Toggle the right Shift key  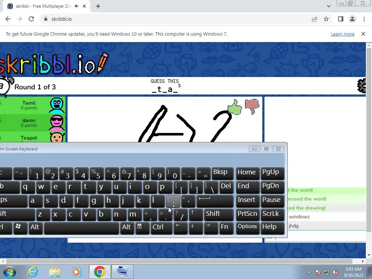[219, 215]
